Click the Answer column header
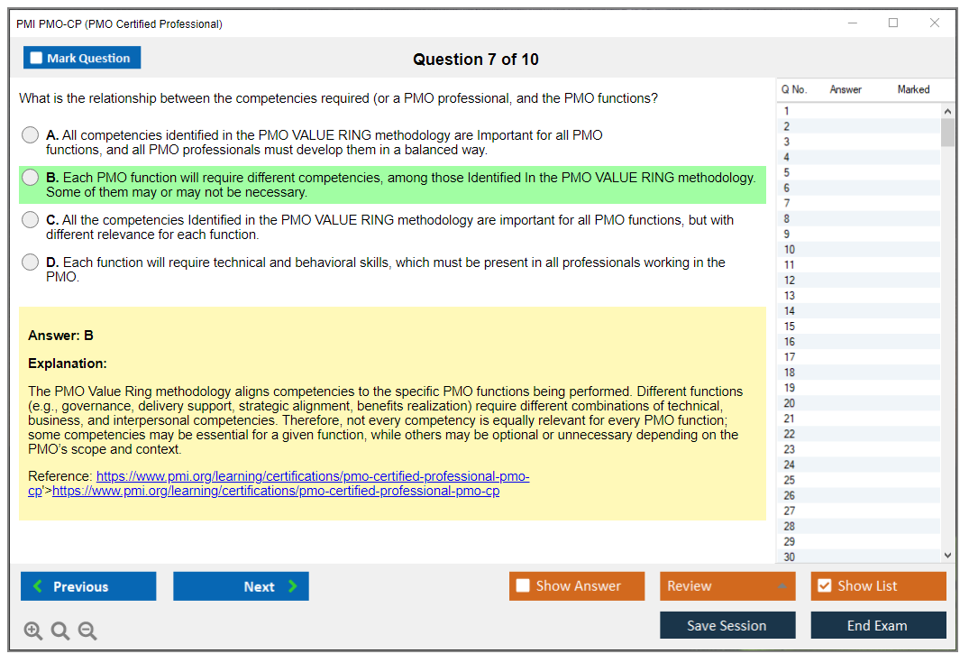Image resolution: width=969 pixels, height=663 pixels. click(x=846, y=89)
